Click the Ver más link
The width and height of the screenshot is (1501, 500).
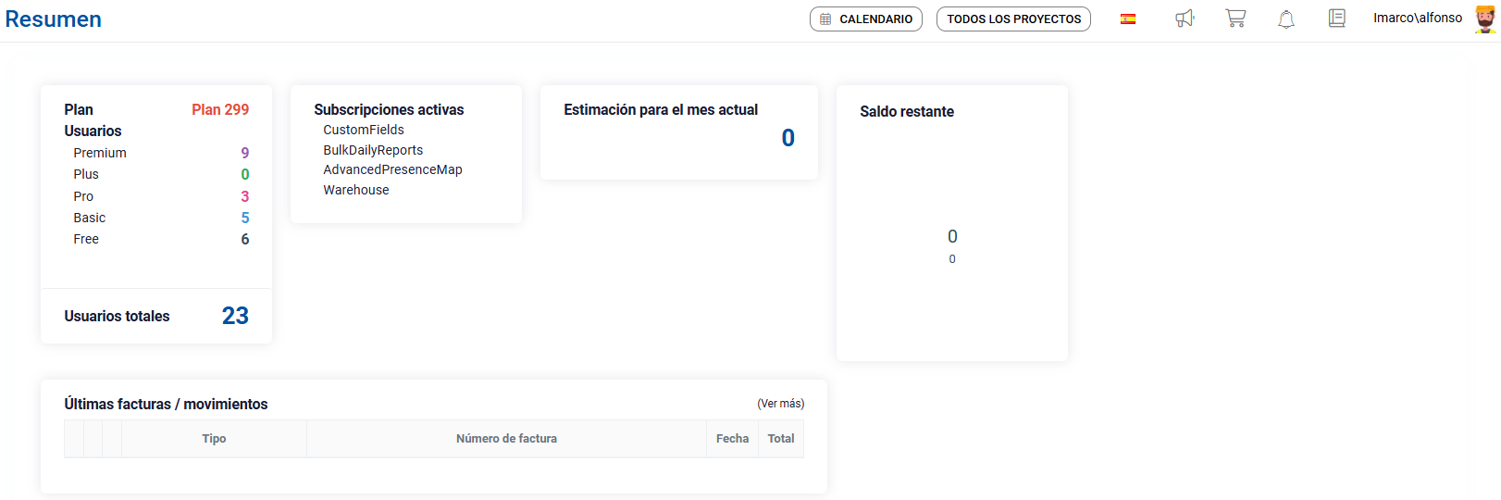(x=781, y=404)
